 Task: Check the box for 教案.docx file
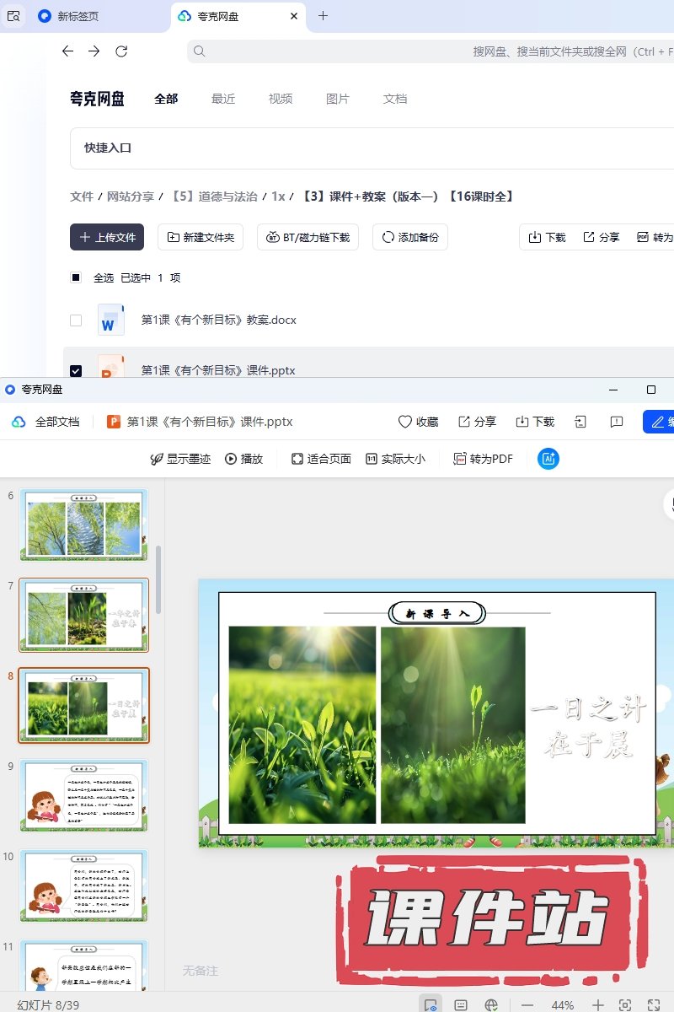click(76, 320)
